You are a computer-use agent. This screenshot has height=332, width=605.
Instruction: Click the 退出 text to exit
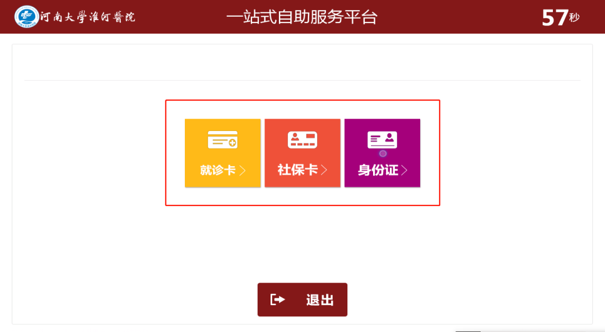coord(320,300)
